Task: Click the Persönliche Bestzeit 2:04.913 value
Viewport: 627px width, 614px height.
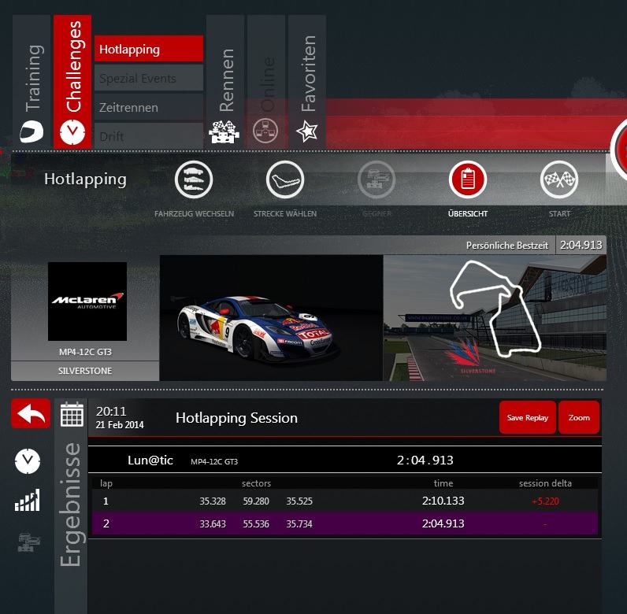Action: point(581,245)
